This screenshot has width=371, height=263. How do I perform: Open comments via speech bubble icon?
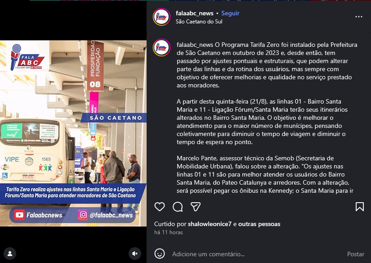tap(178, 207)
